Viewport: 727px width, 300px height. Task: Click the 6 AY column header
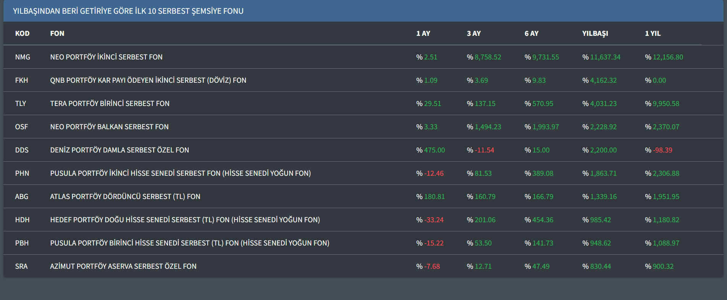pyautogui.click(x=531, y=34)
